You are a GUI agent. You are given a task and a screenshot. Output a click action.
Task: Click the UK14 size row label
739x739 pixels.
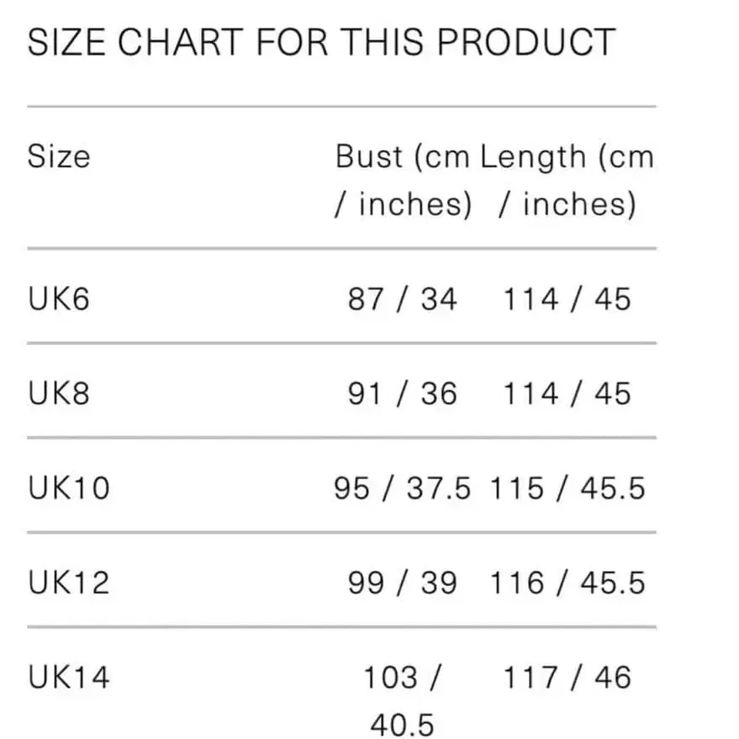[69, 678]
